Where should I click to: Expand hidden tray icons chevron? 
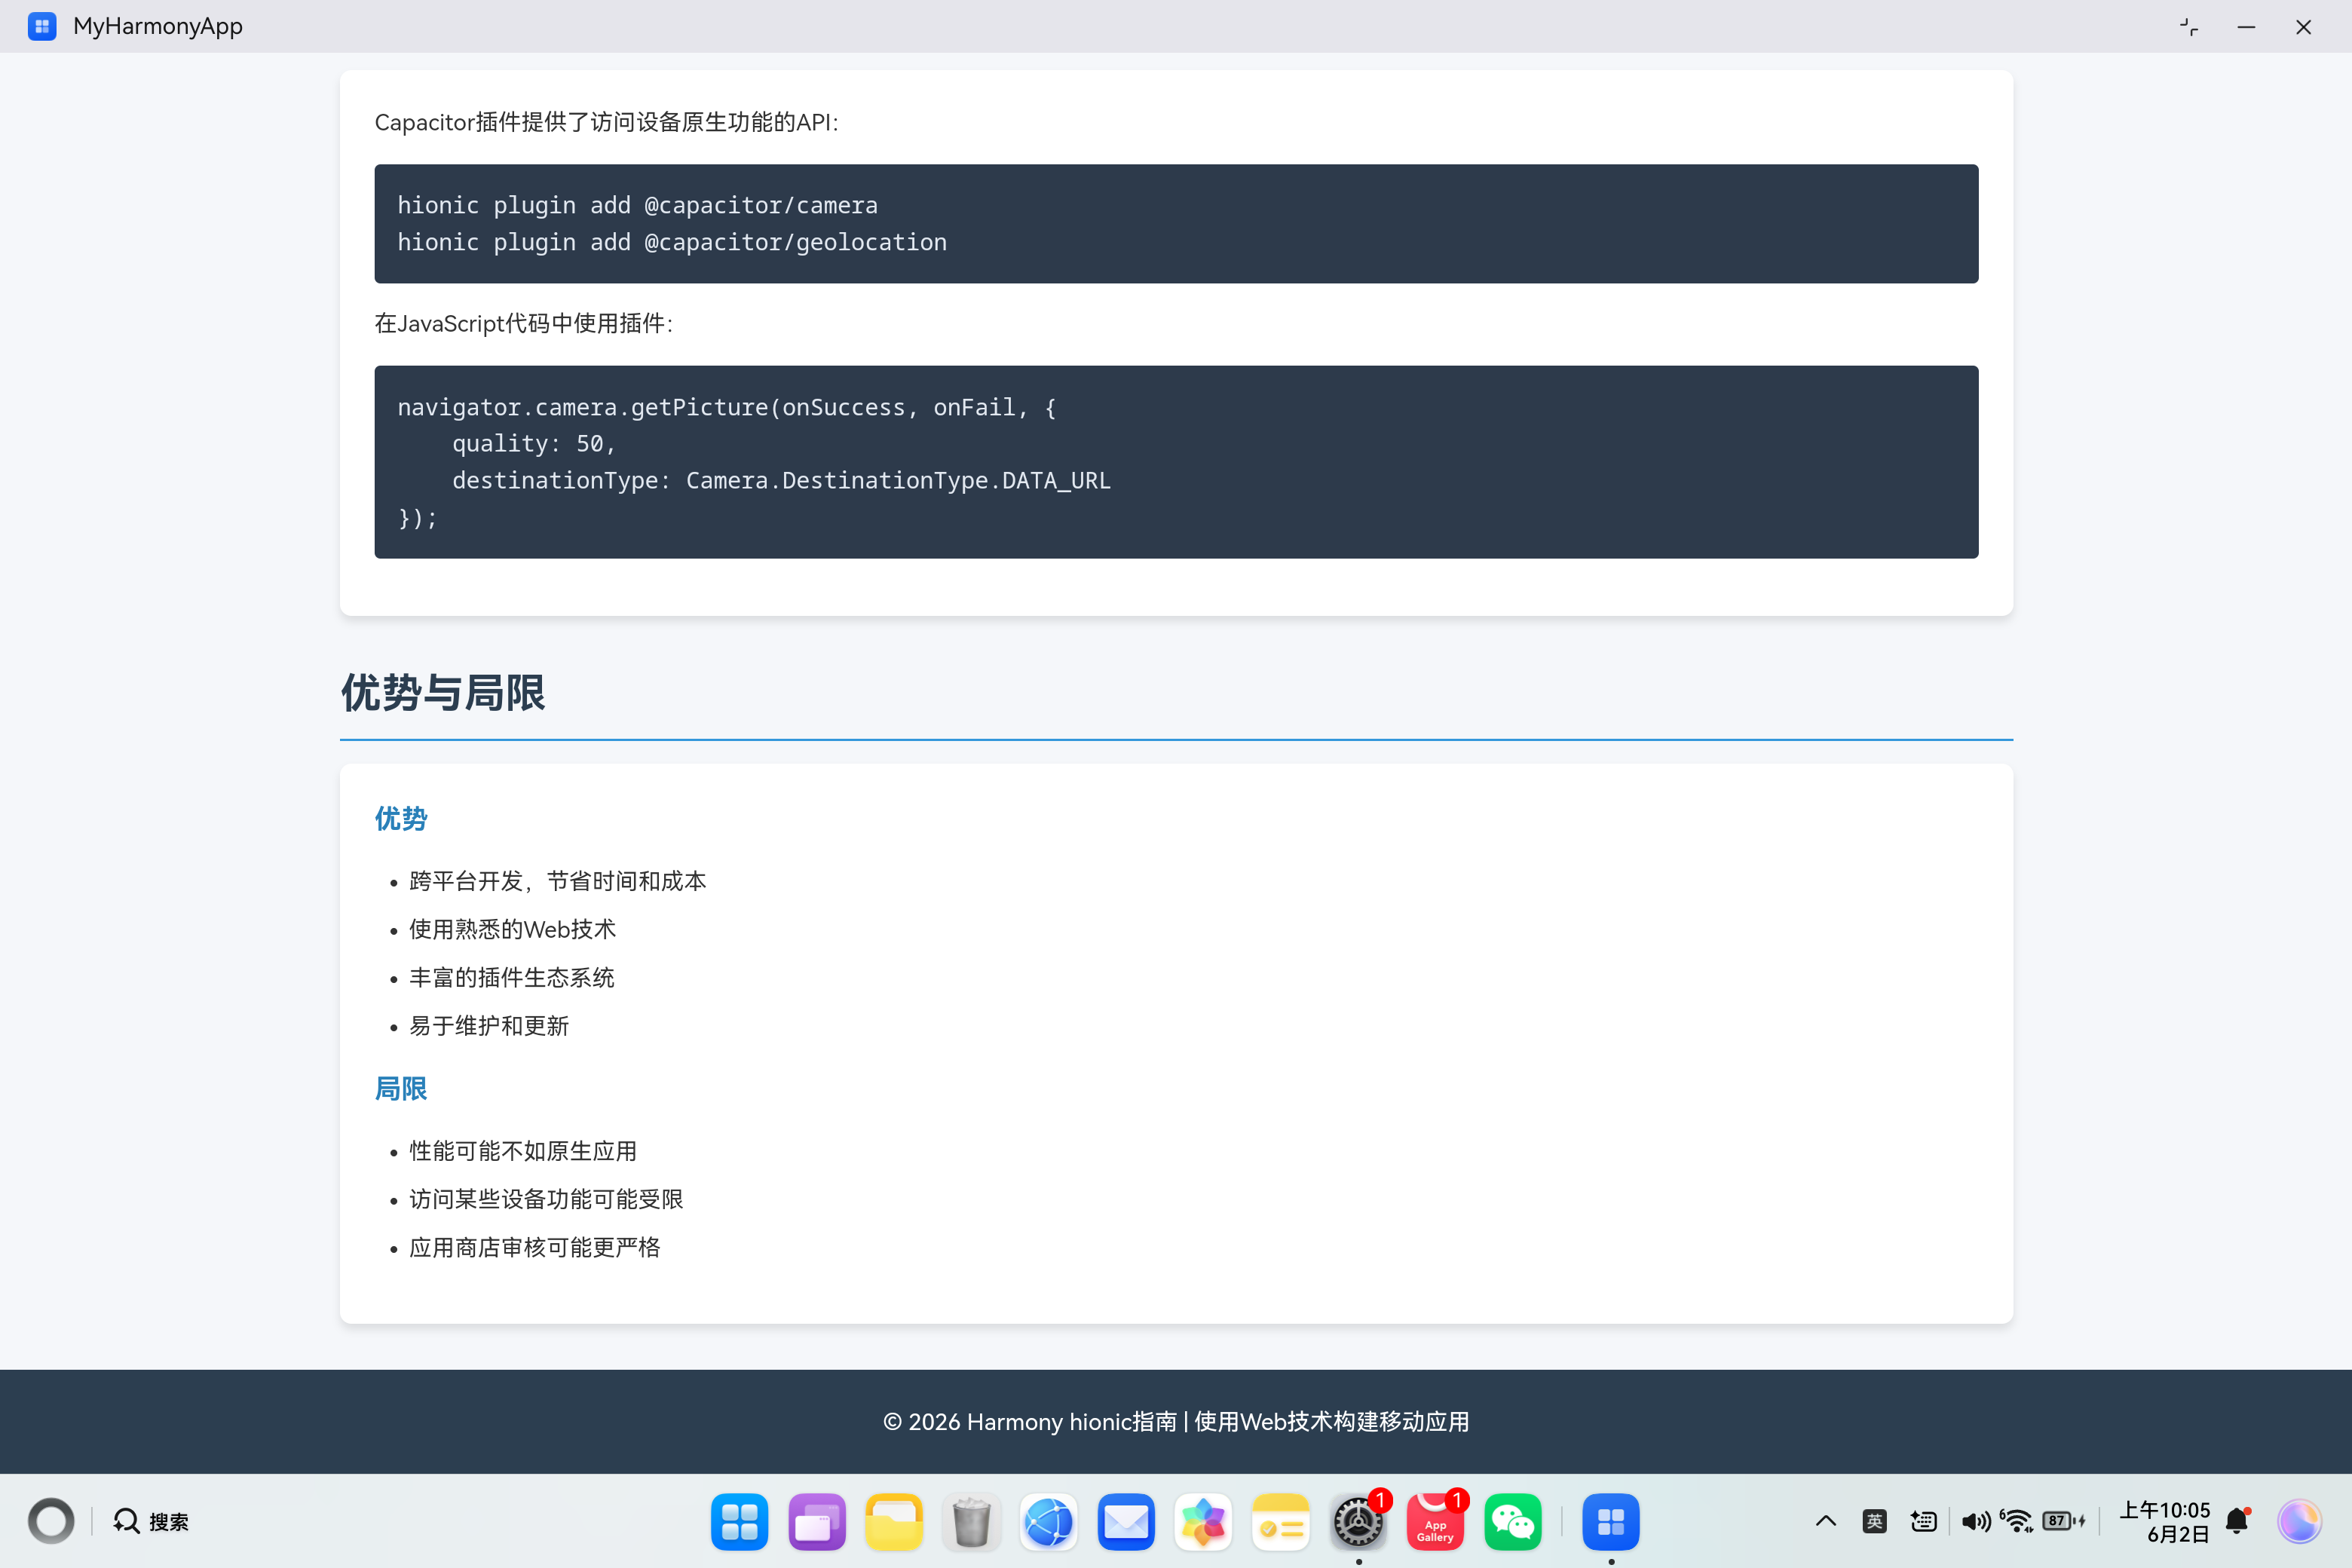(x=1825, y=1521)
